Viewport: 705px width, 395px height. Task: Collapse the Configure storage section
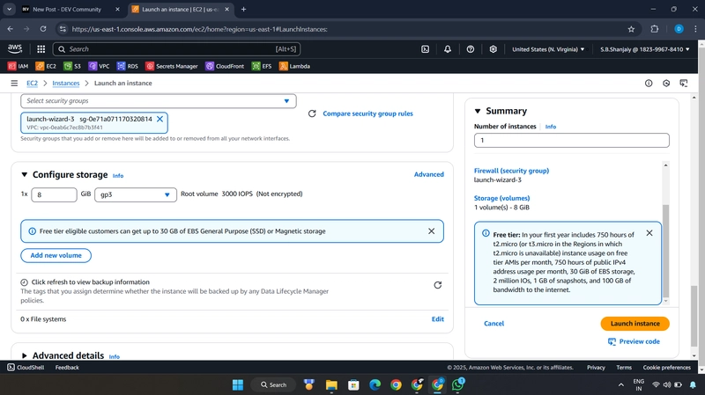[25, 174]
